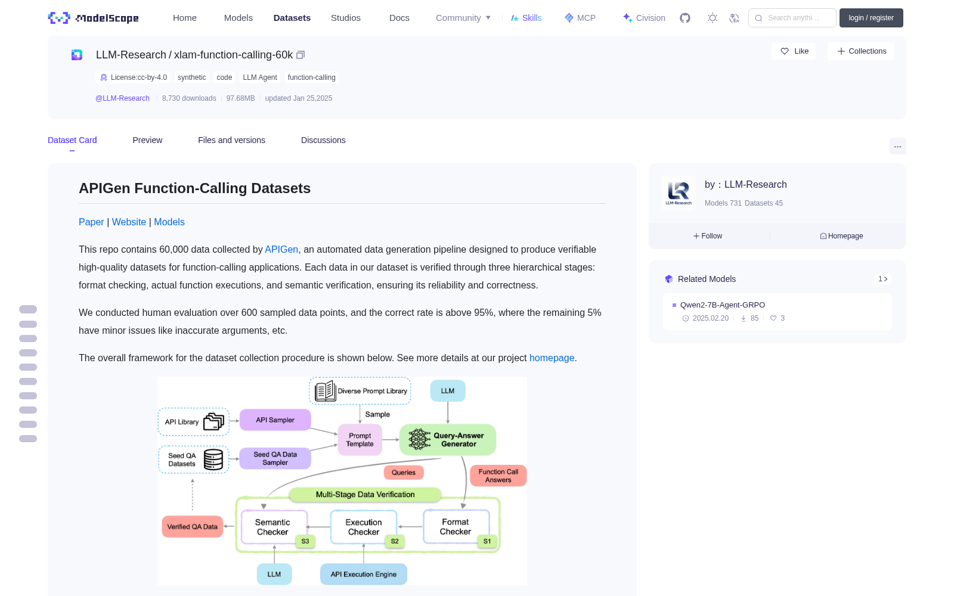Copy dataset name with the copy icon

click(x=301, y=55)
